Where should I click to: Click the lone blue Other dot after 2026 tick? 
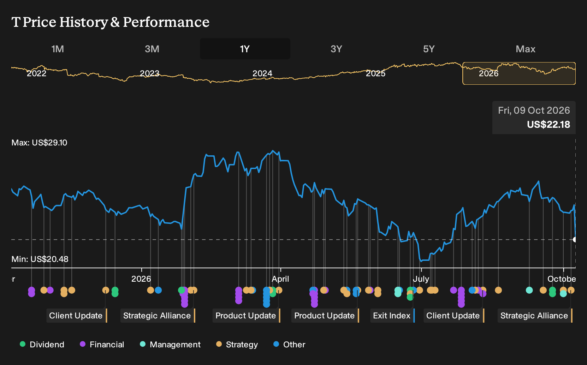(x=158, y=290)
